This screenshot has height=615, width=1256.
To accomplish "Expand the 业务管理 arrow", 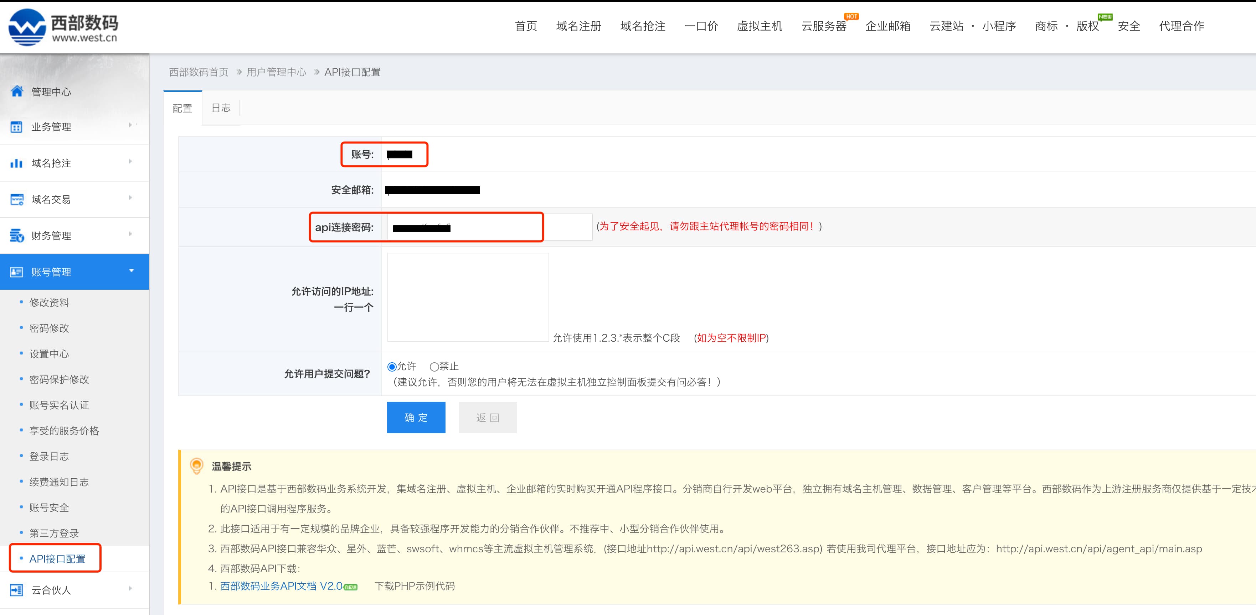I will pyautogui.click(x=130, y=125).
